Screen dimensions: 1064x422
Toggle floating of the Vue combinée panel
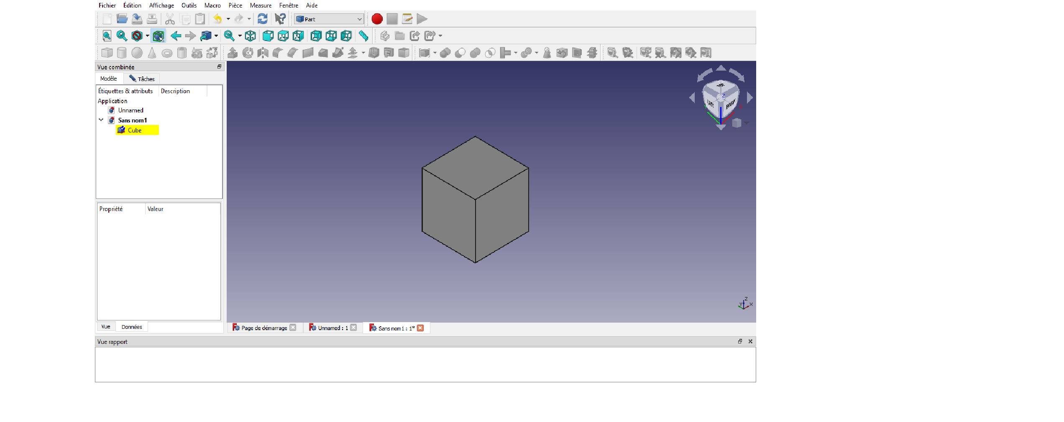coord(219,67)
